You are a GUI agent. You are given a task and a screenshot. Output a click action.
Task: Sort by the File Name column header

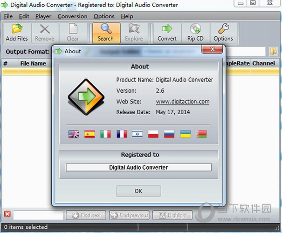click(33, 63)
